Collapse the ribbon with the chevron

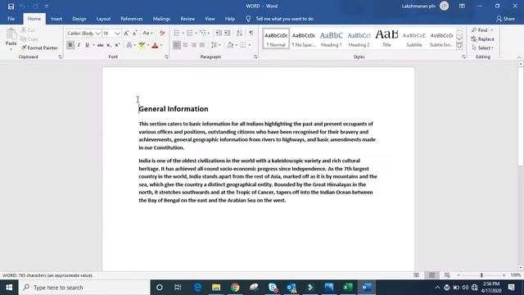coord(518,57)
